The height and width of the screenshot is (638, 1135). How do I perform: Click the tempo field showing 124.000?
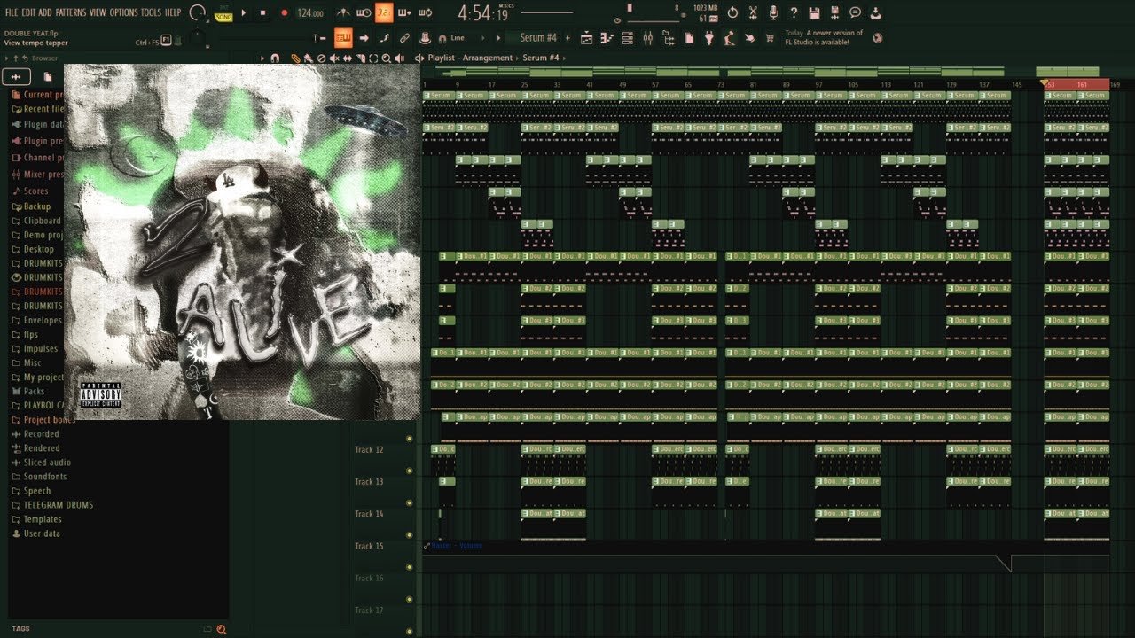[310, 13]
